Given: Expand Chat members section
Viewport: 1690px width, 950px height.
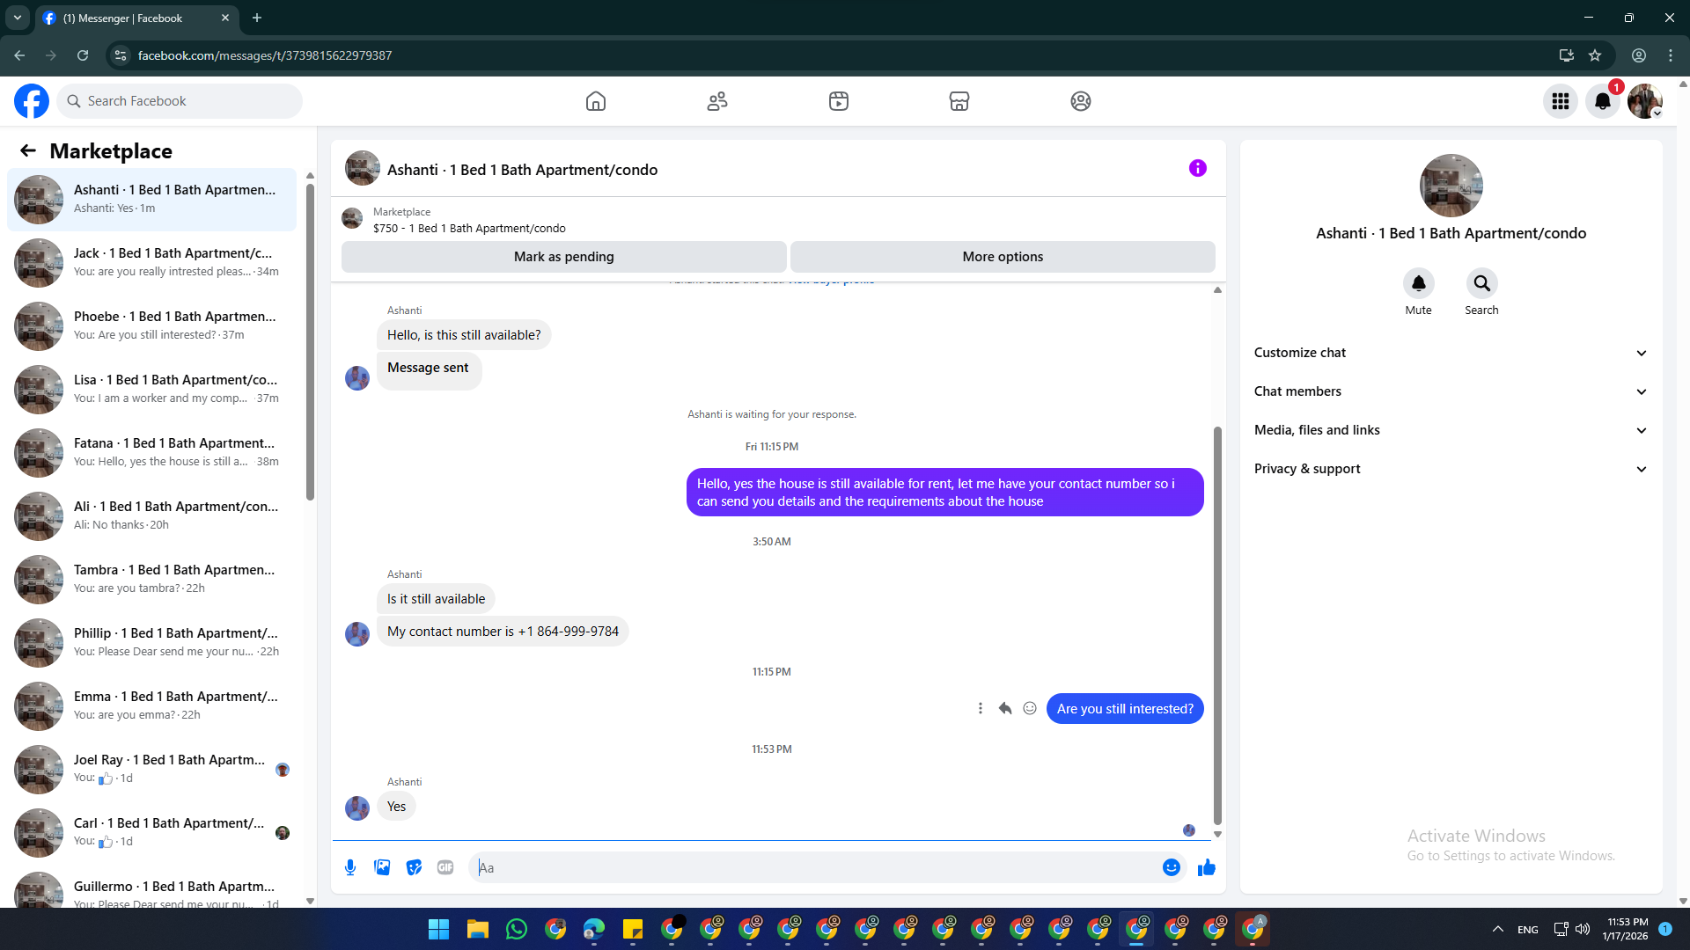Looking at the screenshot, I should pyautogui.click(x=1450, y=391).
